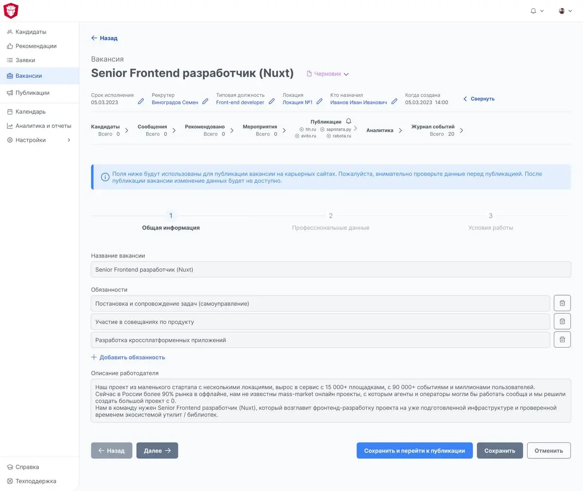Click the edit pencil next to Срок исполнения date

141,102
